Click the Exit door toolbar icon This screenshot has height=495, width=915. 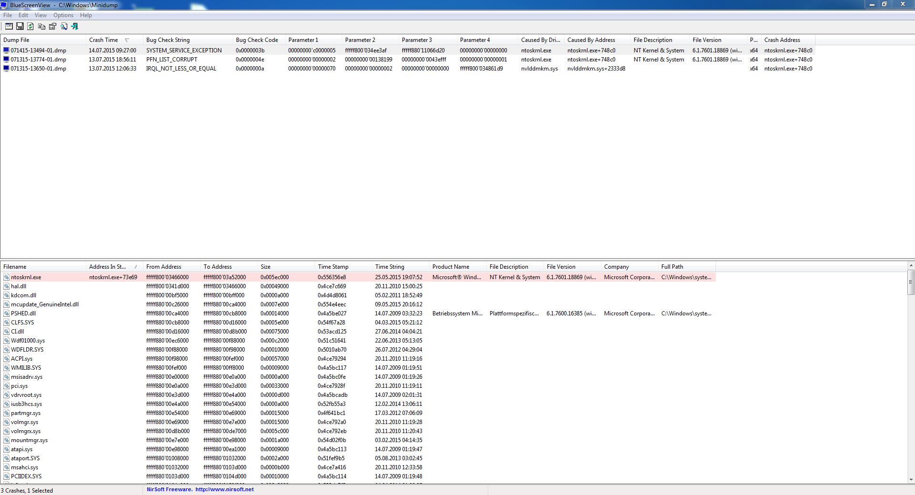click(75, 26)
